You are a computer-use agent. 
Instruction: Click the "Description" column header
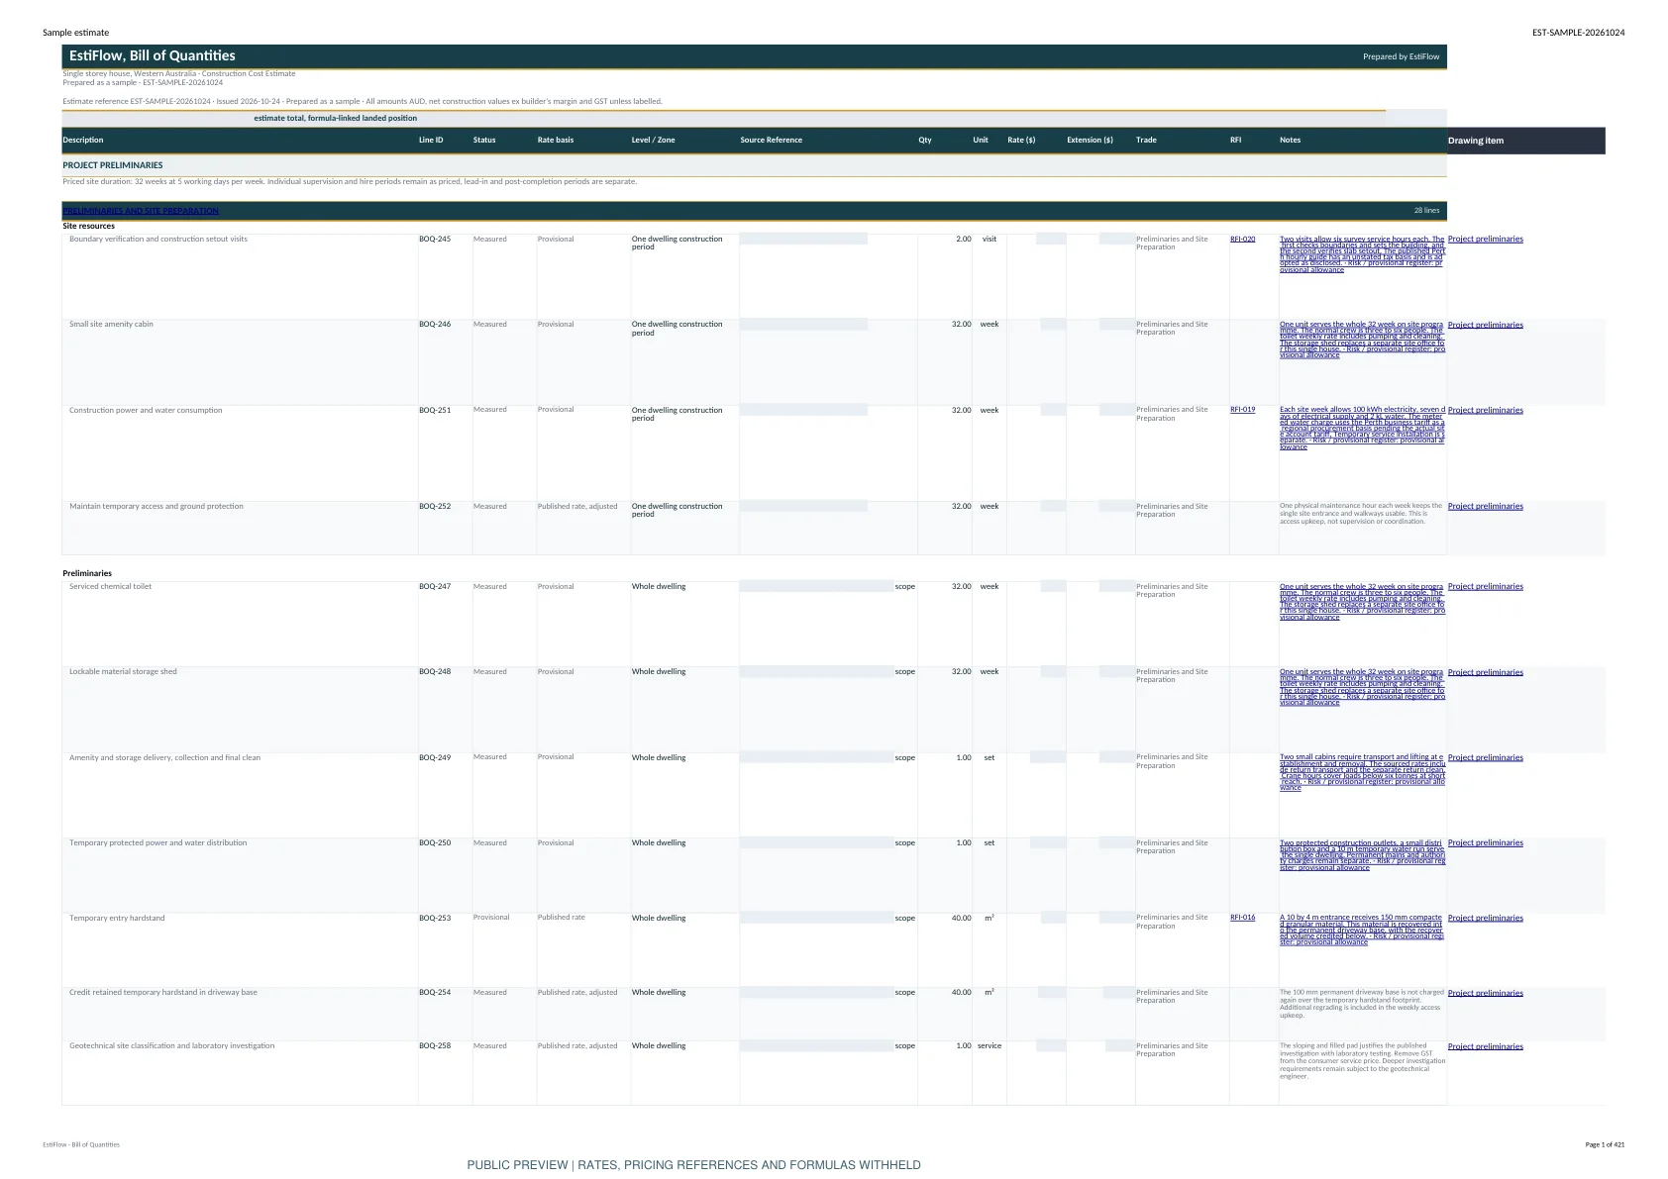(82, 140)
